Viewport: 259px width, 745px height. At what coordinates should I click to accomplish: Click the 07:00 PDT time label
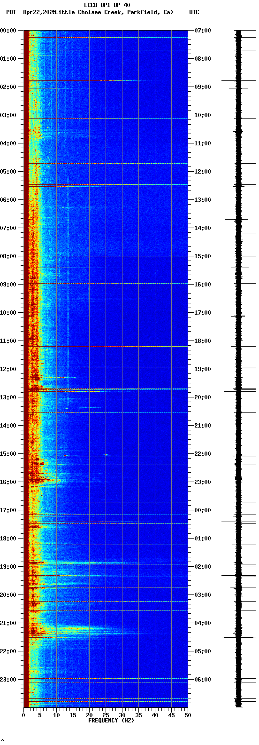[x=8, y=228]
